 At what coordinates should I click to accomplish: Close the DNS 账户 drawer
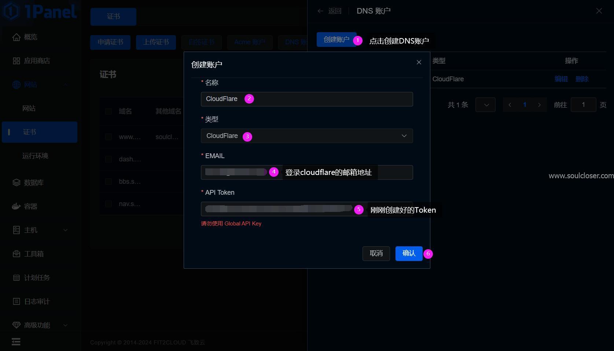(599, 11)
